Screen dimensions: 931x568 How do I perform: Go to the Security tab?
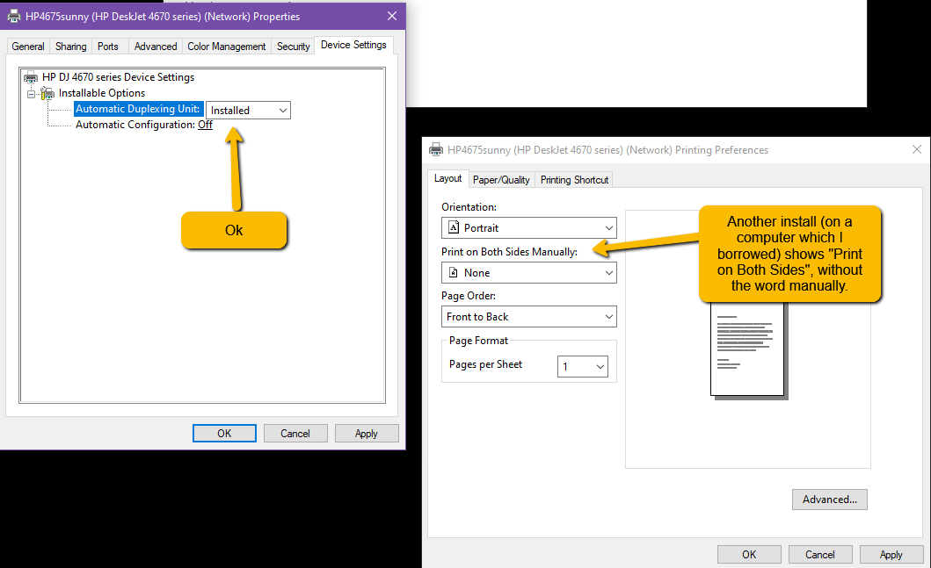pos(293,47)
